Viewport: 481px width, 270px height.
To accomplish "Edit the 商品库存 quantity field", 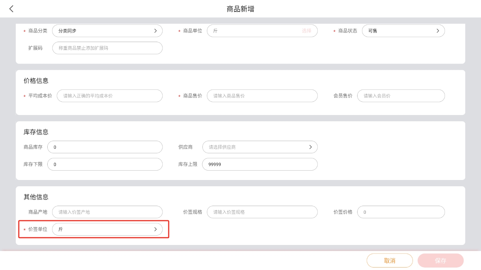I will [x=105, y=147].
